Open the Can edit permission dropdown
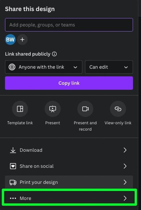 (109, 67)
